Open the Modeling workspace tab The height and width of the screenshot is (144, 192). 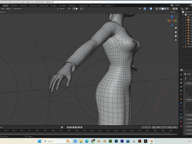click(14, 6)
